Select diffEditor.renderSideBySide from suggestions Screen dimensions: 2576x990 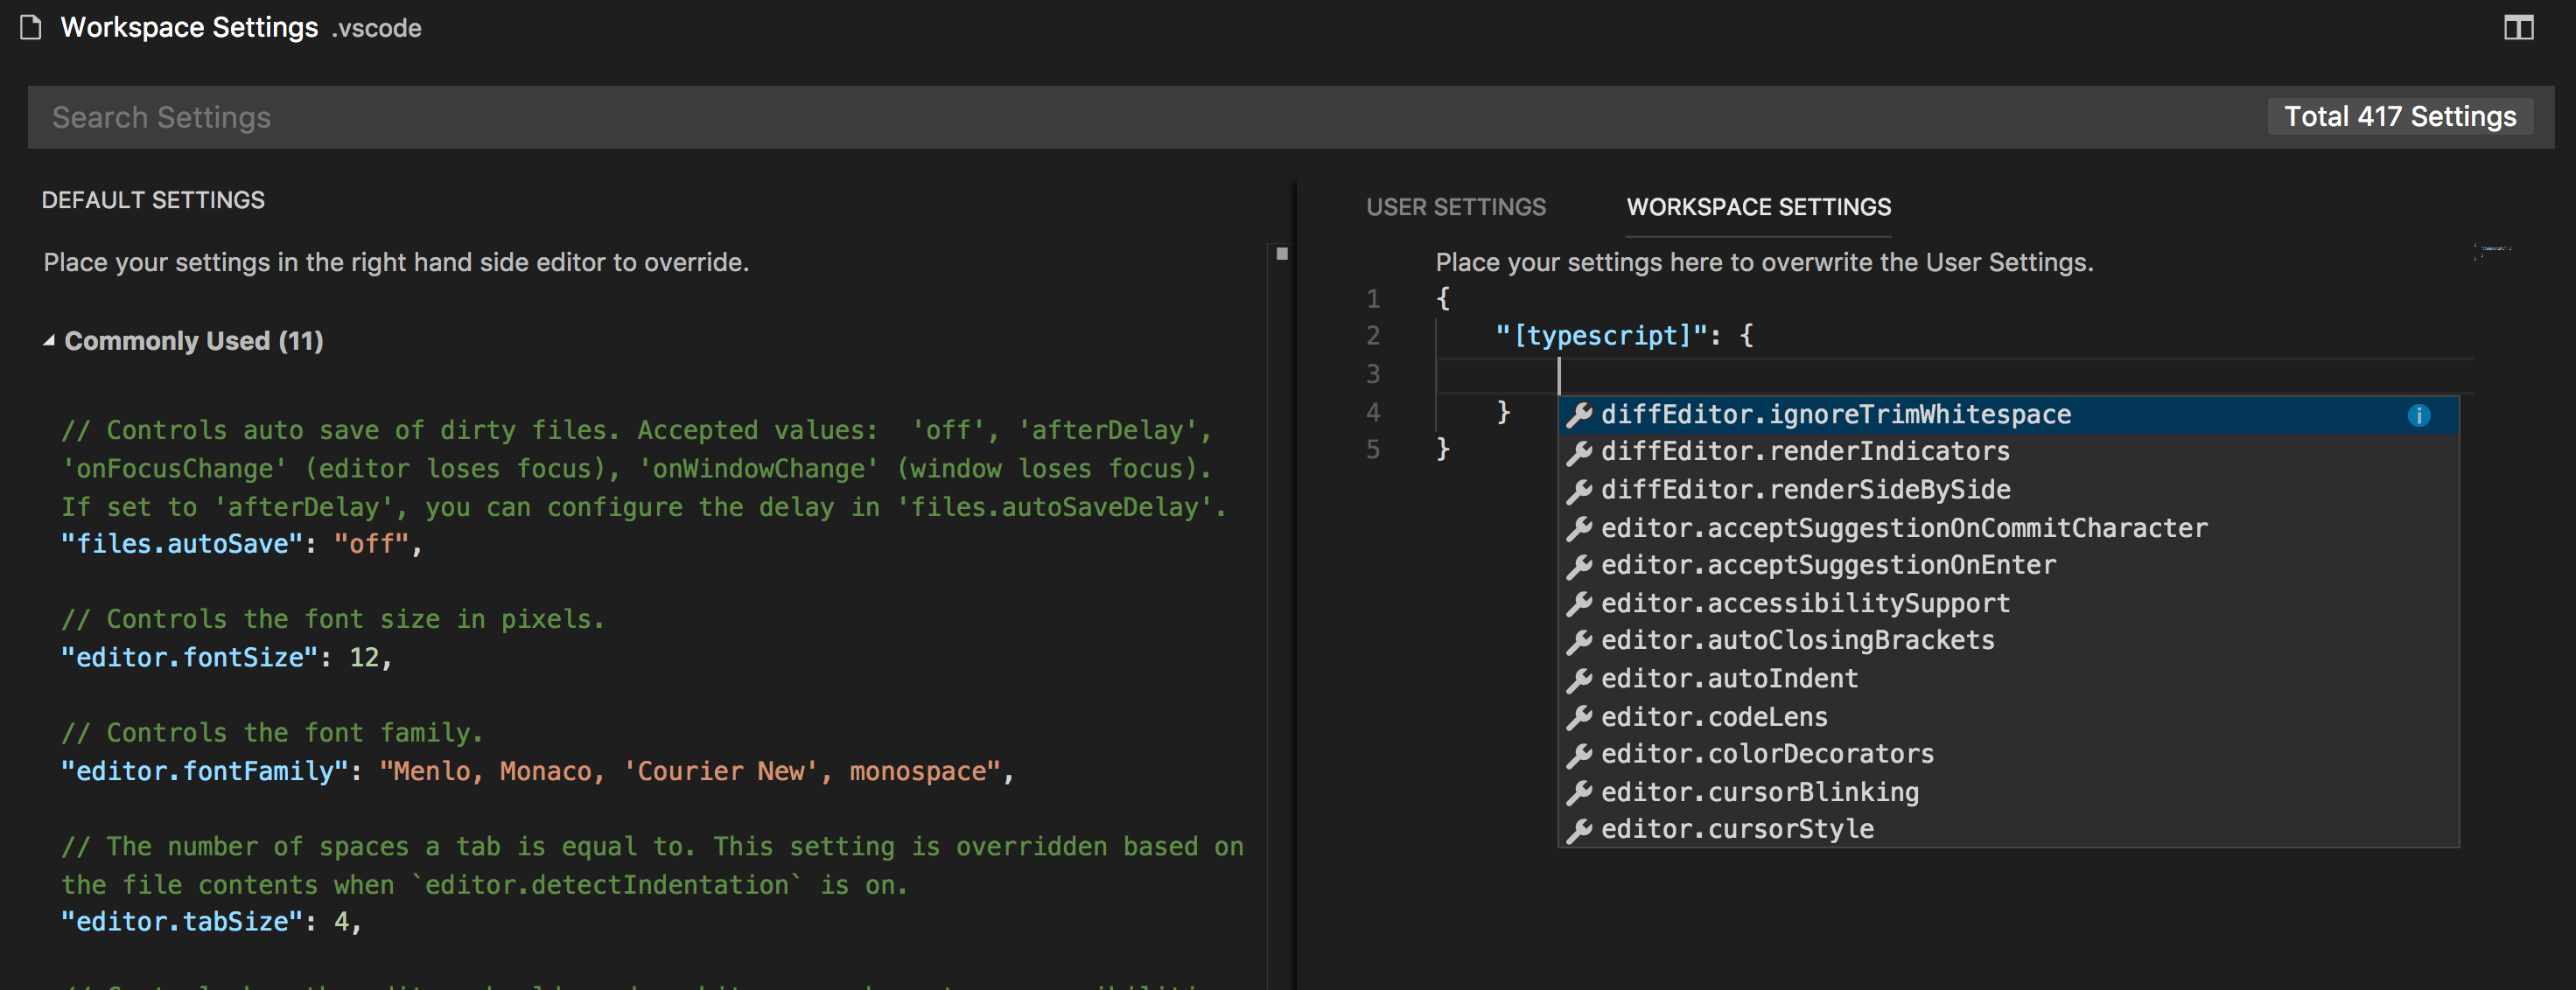tap(1805, 490)
